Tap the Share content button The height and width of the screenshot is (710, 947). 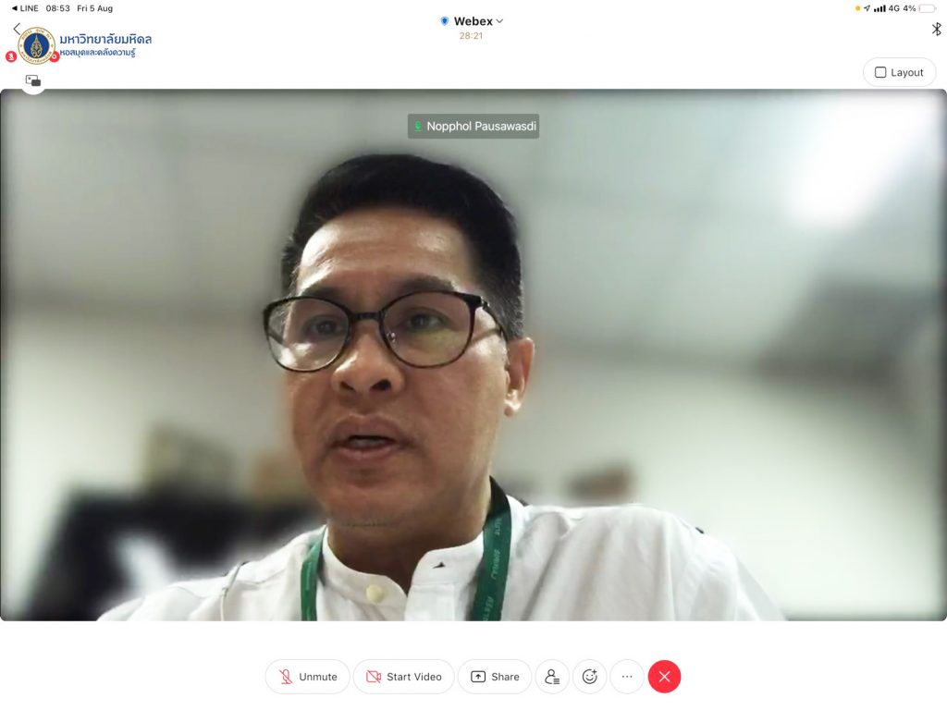pos(495,677)
